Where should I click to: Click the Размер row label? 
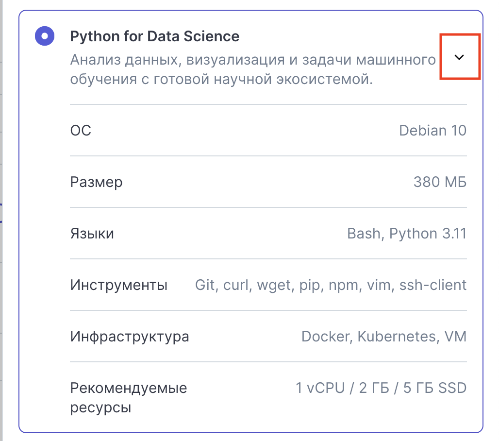click(x=96, y=182)
